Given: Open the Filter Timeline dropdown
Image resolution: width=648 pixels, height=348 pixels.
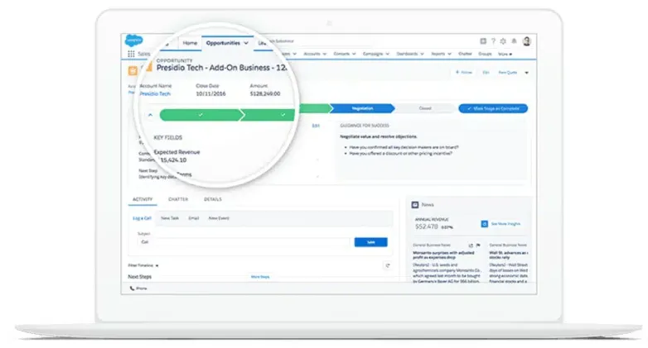Looking at the screenshot, I should [143, 265].
